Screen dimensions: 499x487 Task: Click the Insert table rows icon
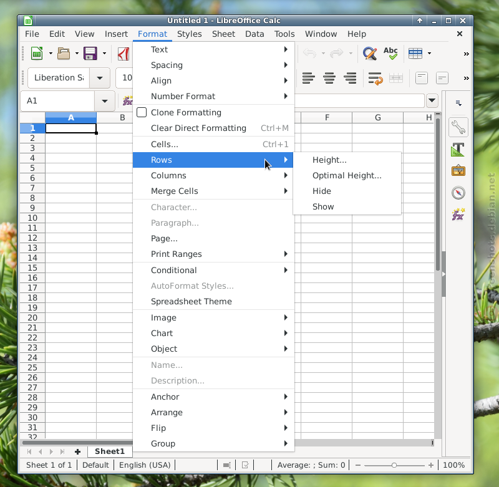point(415,54)
